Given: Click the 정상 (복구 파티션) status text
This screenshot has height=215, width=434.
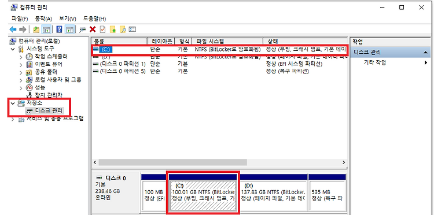Looking at the screenshot, I should click(287, 71).
